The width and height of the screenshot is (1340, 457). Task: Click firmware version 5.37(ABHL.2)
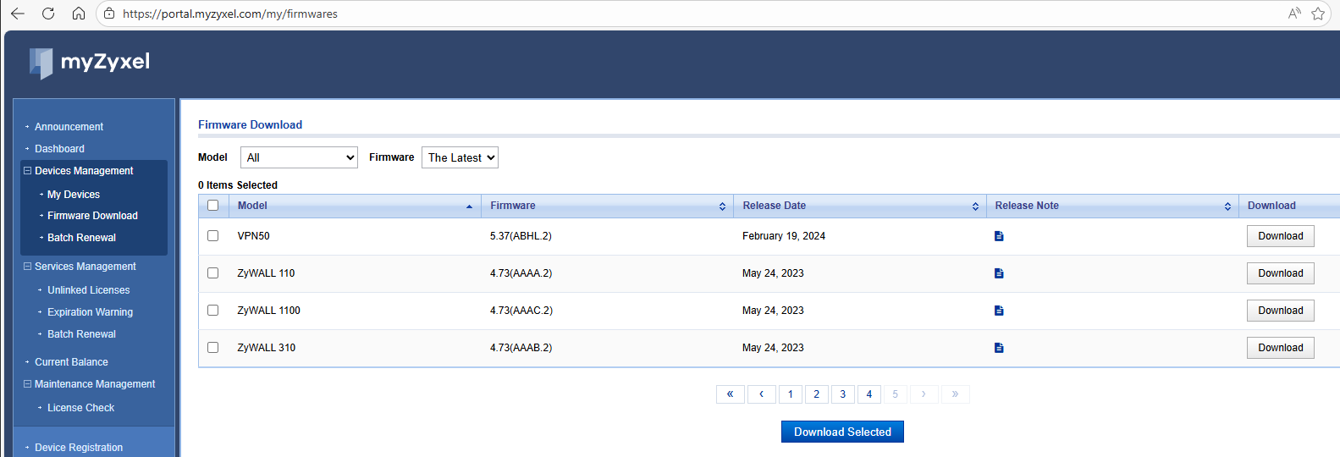tap(521, 236)
